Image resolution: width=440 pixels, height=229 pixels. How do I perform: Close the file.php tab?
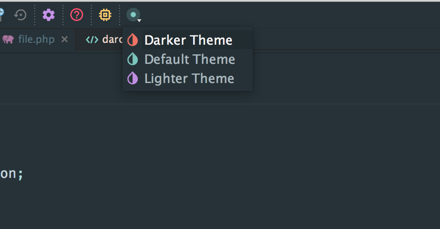(65, 40)
